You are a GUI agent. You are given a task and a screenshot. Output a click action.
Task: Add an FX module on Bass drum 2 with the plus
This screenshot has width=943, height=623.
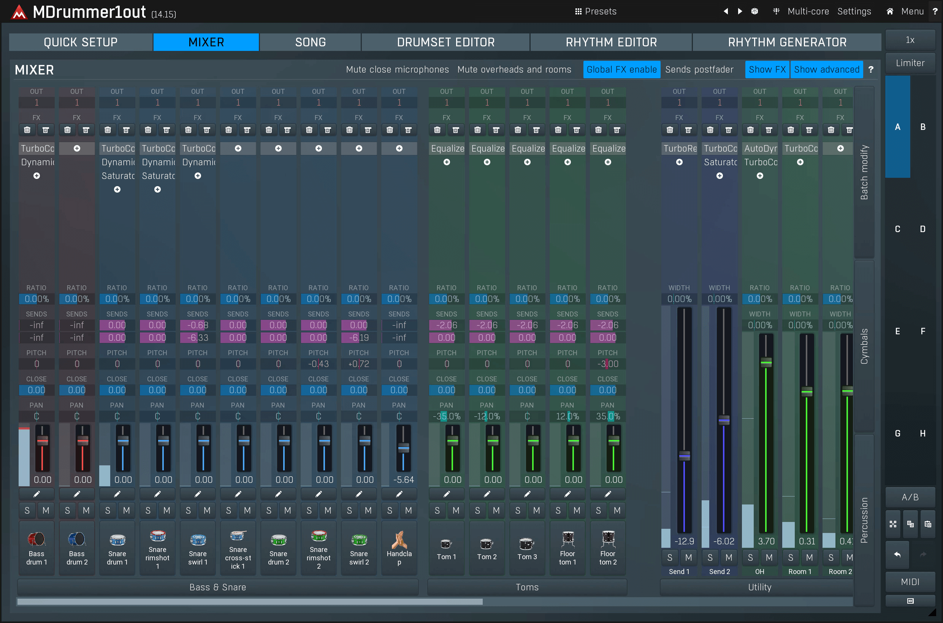[77, 148]
